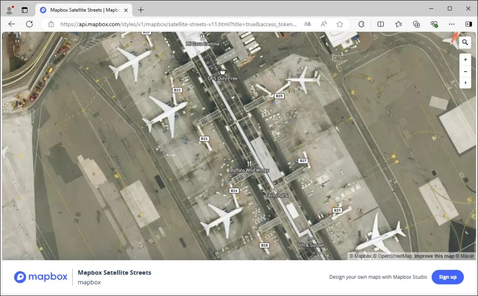This screenshot has width=478, height=296.
Task: Close the Mapbox Satellite Streets tab
Action: click(126, 10)
